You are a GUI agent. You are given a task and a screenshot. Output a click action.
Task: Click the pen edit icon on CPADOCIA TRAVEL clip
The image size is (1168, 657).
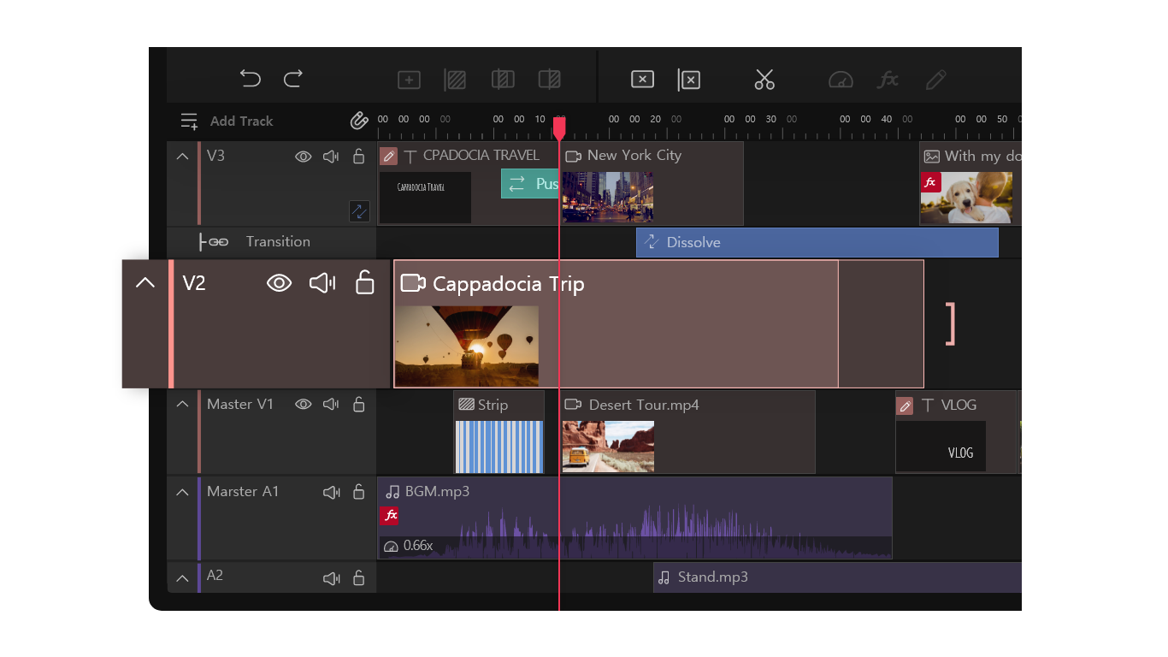coord(389,156)
